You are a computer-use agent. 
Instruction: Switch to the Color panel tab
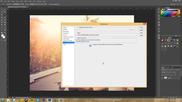click(x=163, y=8)
